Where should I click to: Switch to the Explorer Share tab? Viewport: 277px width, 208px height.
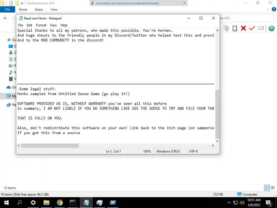pyautogui.click(x=39, y=9)
